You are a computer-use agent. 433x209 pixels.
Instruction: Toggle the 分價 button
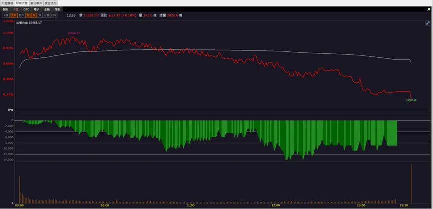[x=47, y=15]
